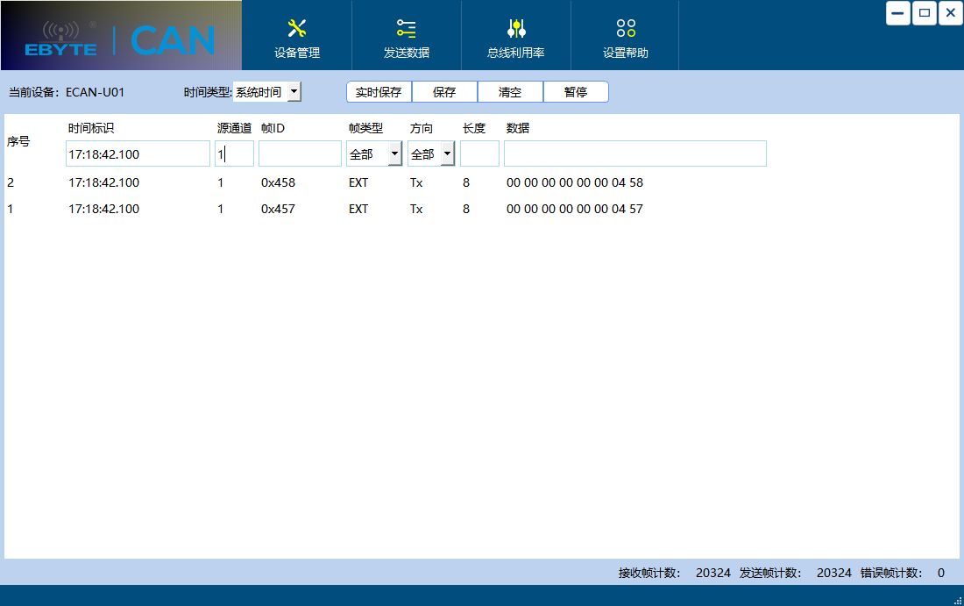964x606 pixels.
Task: Click the 帧ID filter input field
Action: [300, 153]
